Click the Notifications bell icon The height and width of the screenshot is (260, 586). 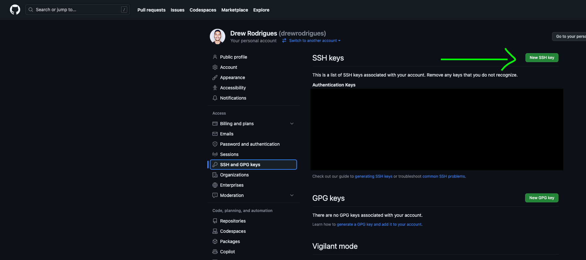tap(215, 98)
